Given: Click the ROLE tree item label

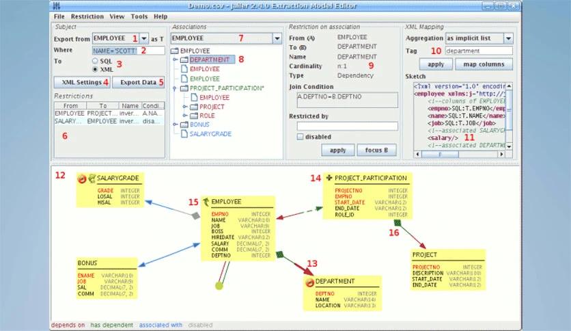Looking at the screenshot, I should point(207,116).
